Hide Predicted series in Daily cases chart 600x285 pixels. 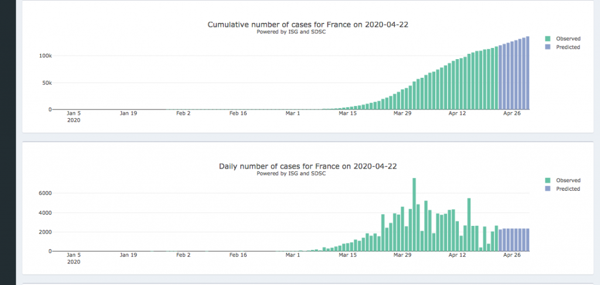[568, 189]
